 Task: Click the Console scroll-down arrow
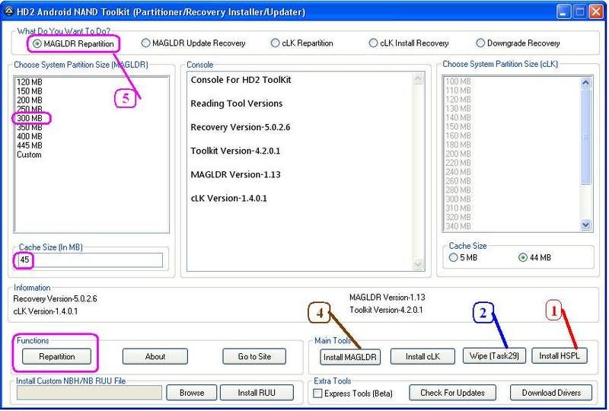pos(418,264)
